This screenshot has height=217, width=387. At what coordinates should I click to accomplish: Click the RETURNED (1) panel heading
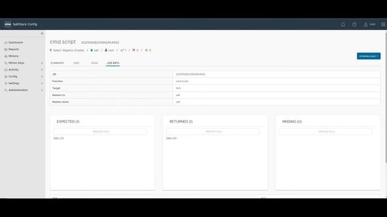(x=181, y=122)
